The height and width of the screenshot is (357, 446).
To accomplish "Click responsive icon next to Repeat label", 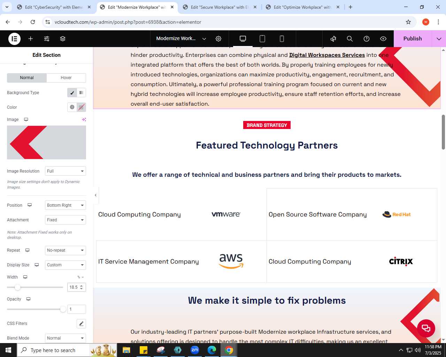I will pos(27,250).
